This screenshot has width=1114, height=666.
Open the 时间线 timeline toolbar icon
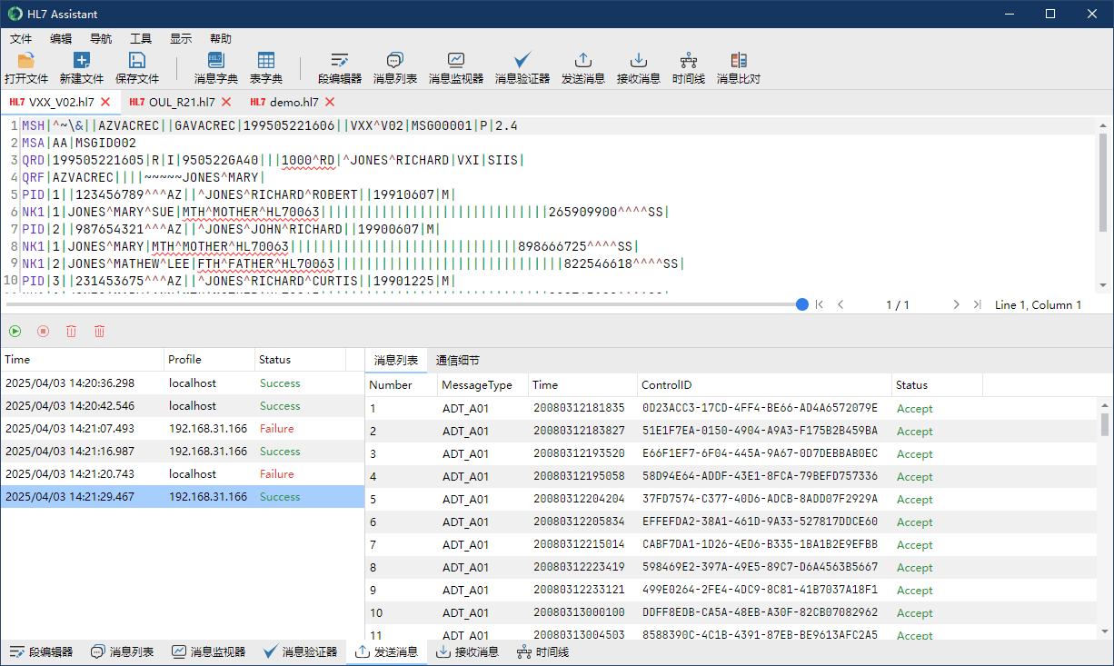tap(689, 61)
